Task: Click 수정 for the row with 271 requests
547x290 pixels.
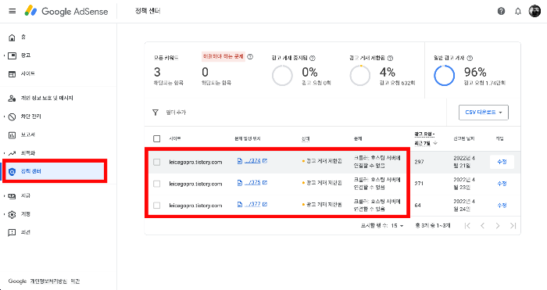Action: point(502,184)
